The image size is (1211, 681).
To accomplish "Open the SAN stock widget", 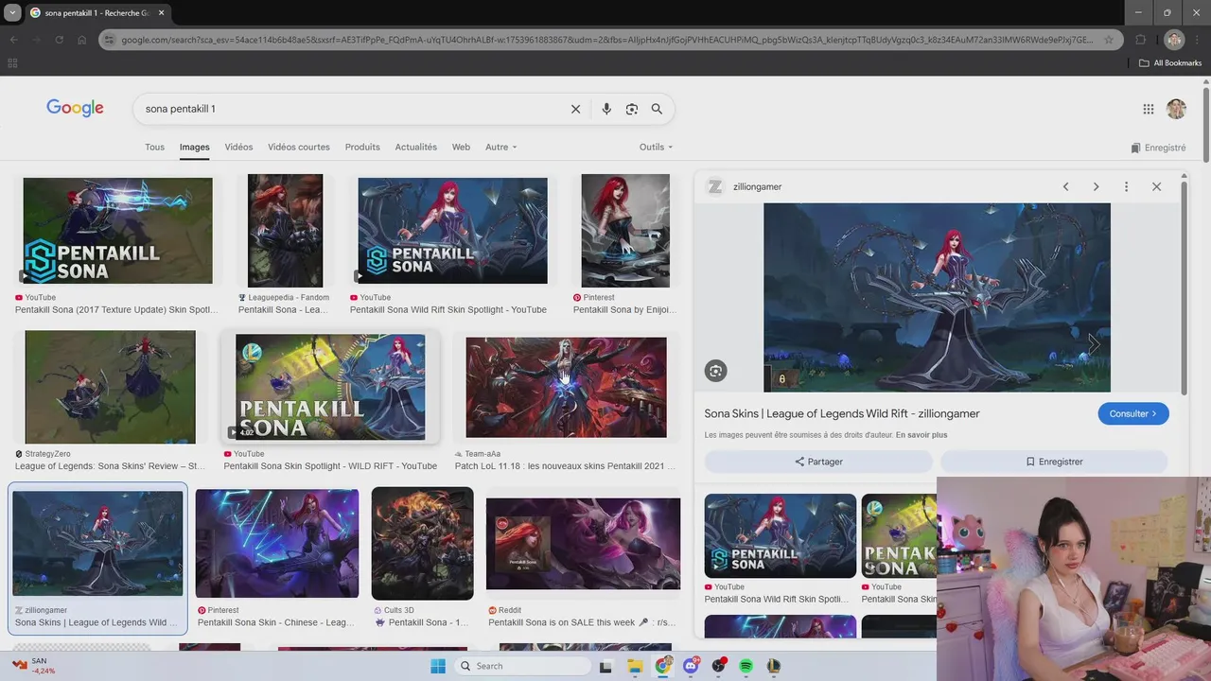I will click(33, 666).
